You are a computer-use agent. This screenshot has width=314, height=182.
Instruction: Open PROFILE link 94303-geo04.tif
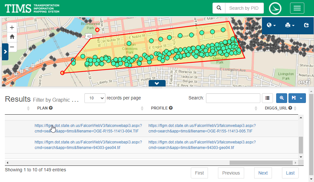coord(202,145)
